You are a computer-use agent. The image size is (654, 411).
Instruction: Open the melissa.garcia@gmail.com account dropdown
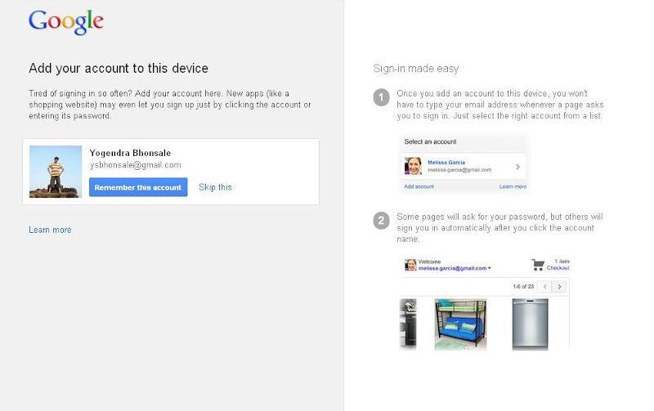455,268
